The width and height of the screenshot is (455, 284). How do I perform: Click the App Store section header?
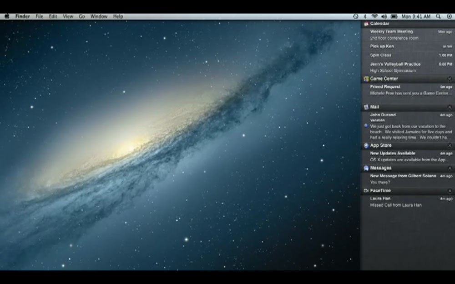tap(408, 145)
